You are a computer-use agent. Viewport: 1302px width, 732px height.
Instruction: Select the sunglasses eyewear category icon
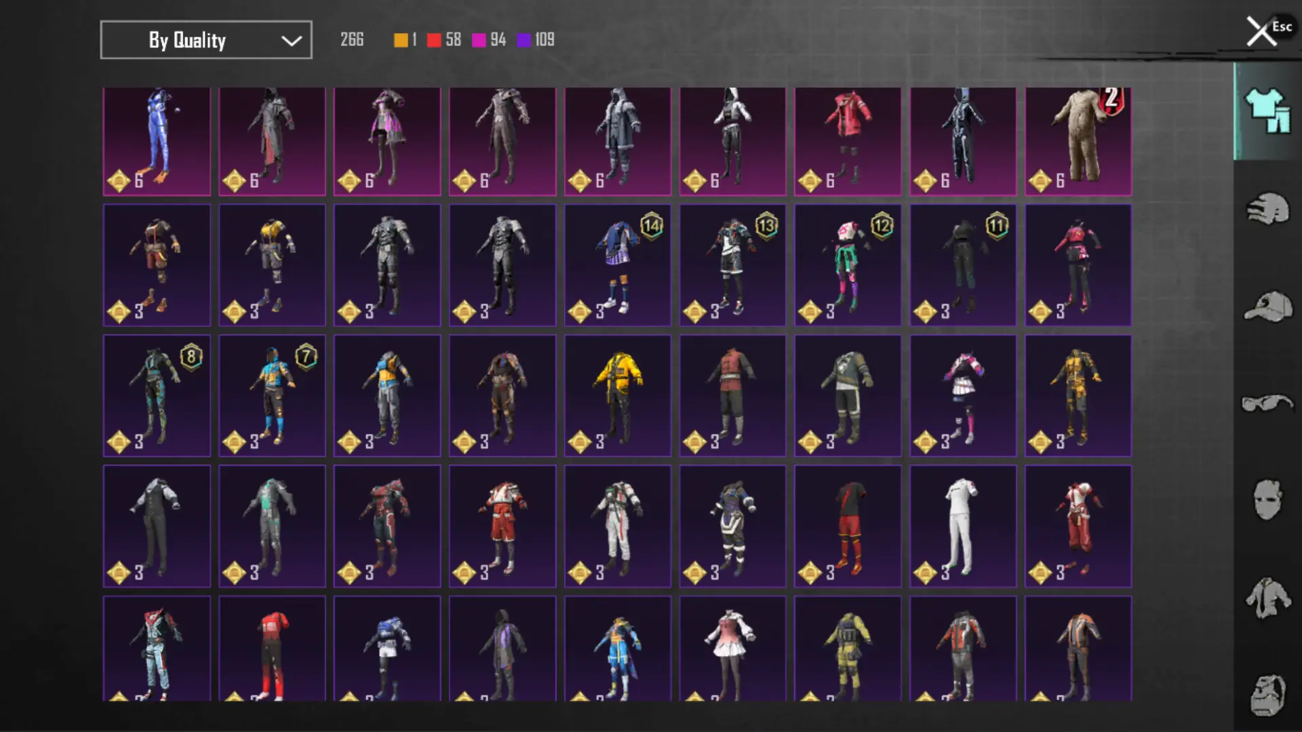(1267, 404)
